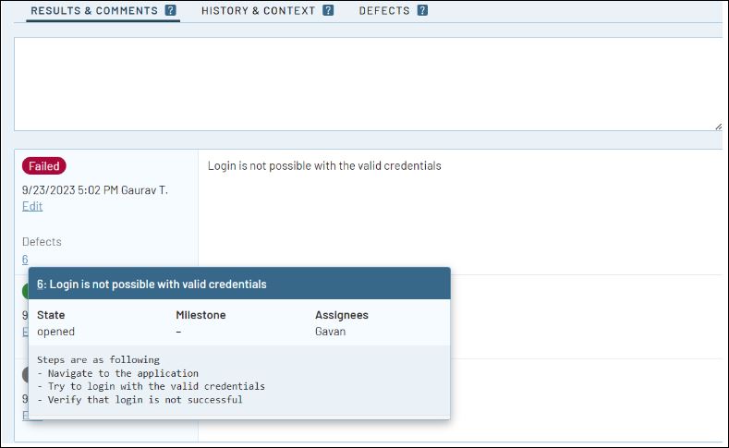Open defect number link in popup title
Image resolution: width=729 pixels, height=448 pixels.
click(40, 284)
